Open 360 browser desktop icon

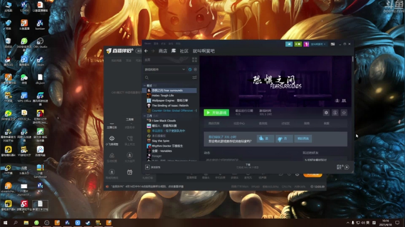point(24,41)
